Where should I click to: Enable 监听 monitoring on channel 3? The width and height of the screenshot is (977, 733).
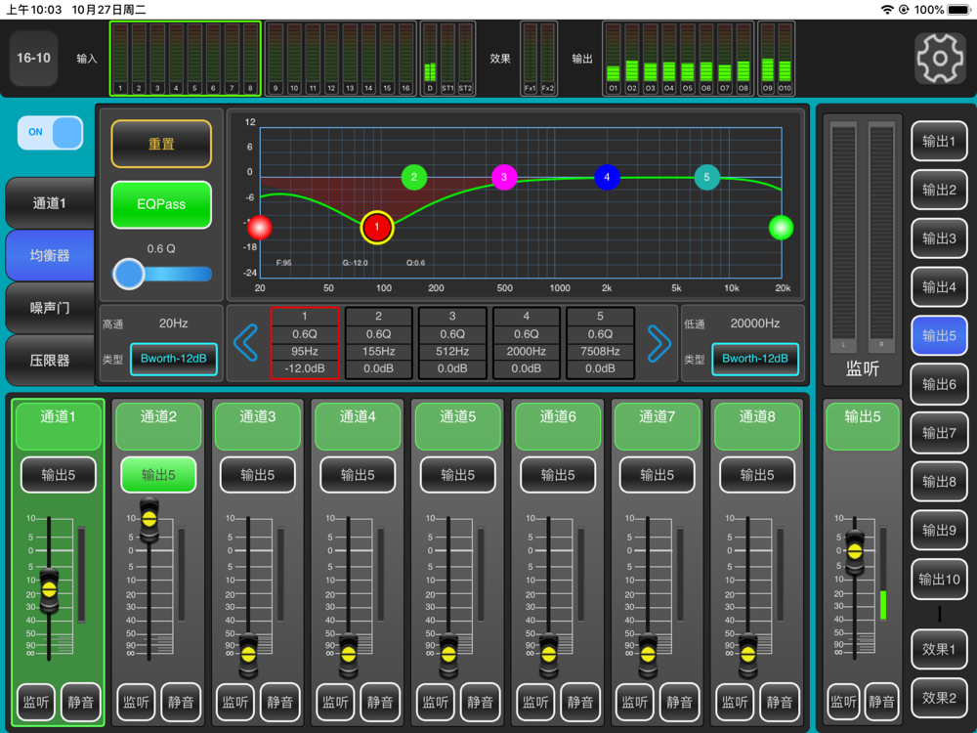tap(235, 702)
